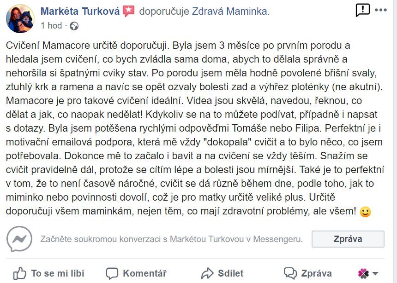
Task: Click the smiley emoji ending the review
Action: click(x=365, y=212)
